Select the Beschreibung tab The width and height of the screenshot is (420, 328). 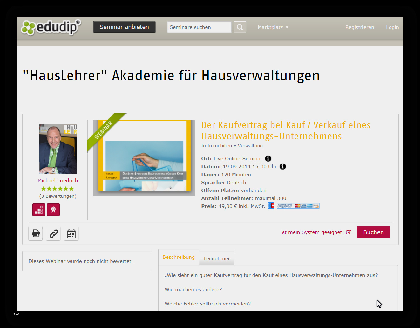179,257
